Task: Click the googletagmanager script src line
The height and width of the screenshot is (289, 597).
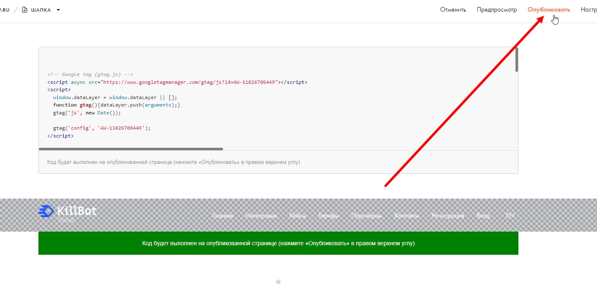Action: [177, 82]
